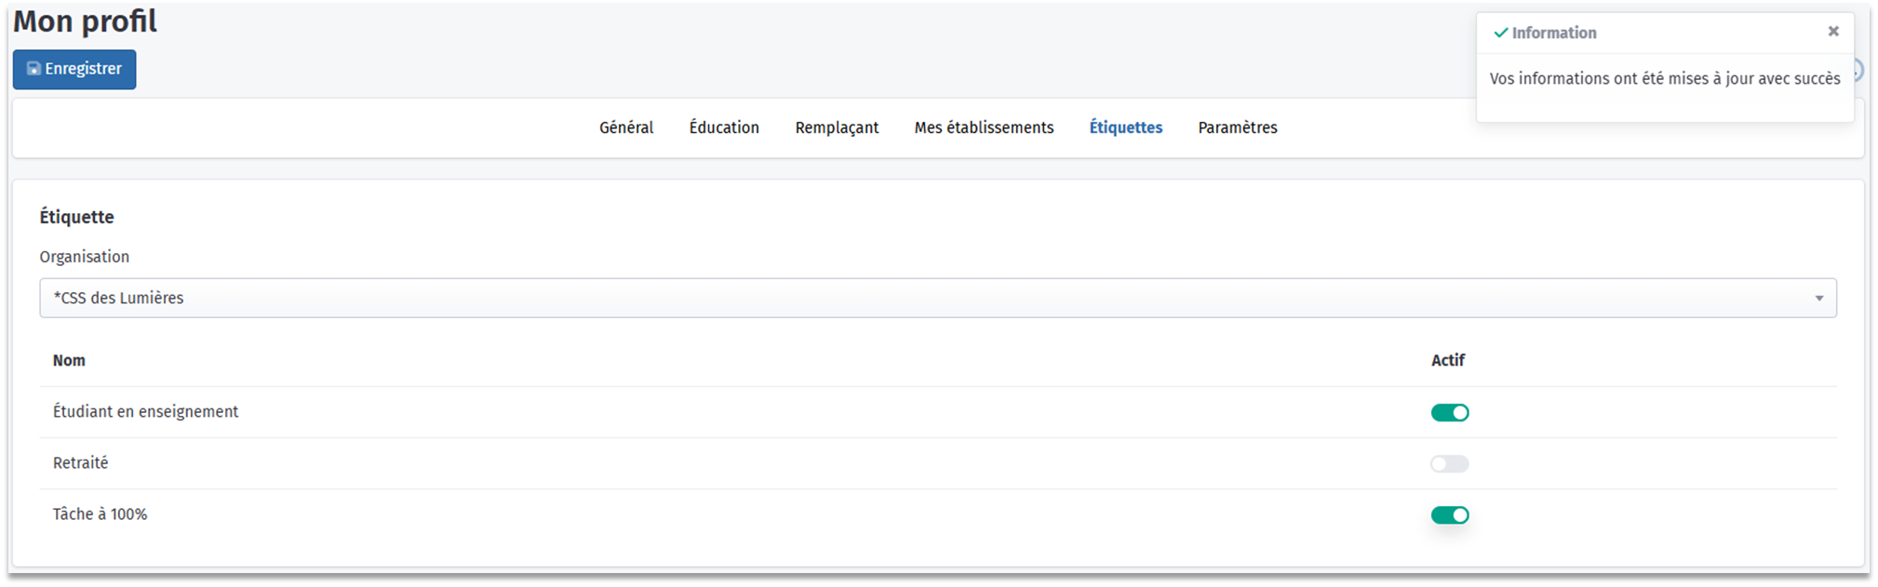Click the 'Nom' column header
The image size is (1878, 587).
click(x=69, y=360)
